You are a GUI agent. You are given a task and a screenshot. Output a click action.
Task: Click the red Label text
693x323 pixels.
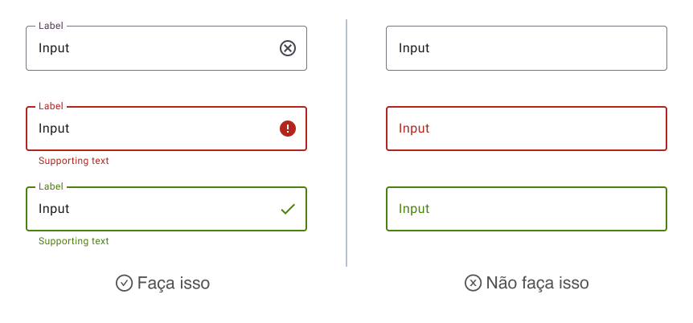pyautogui.click(x=51, y=106)
